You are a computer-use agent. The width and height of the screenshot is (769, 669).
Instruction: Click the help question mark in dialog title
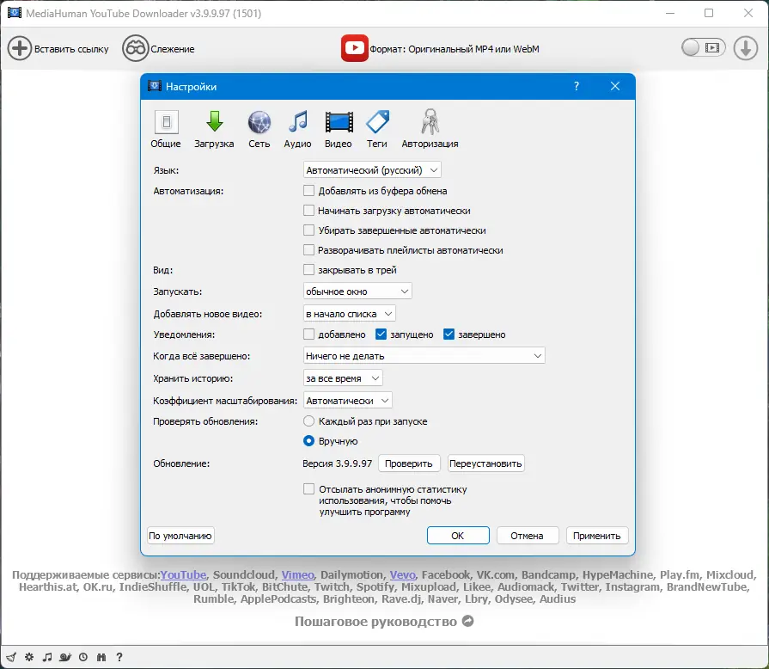[x=577, y=86]
